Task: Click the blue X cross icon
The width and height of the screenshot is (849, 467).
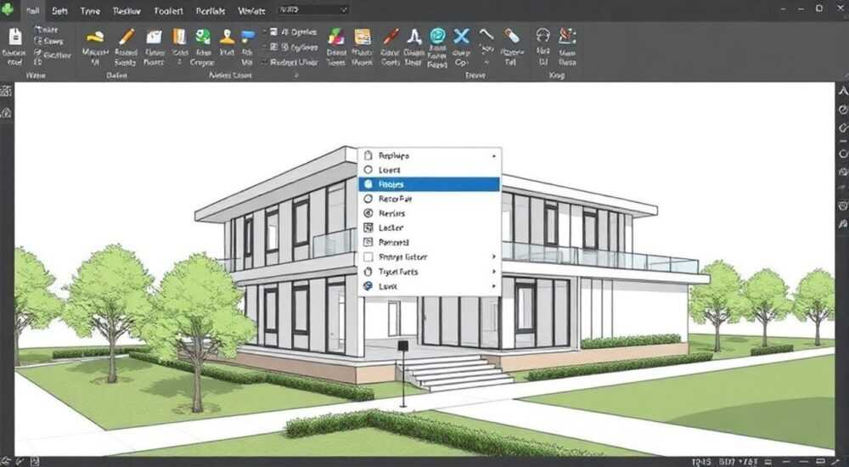Action: point(461,37)
